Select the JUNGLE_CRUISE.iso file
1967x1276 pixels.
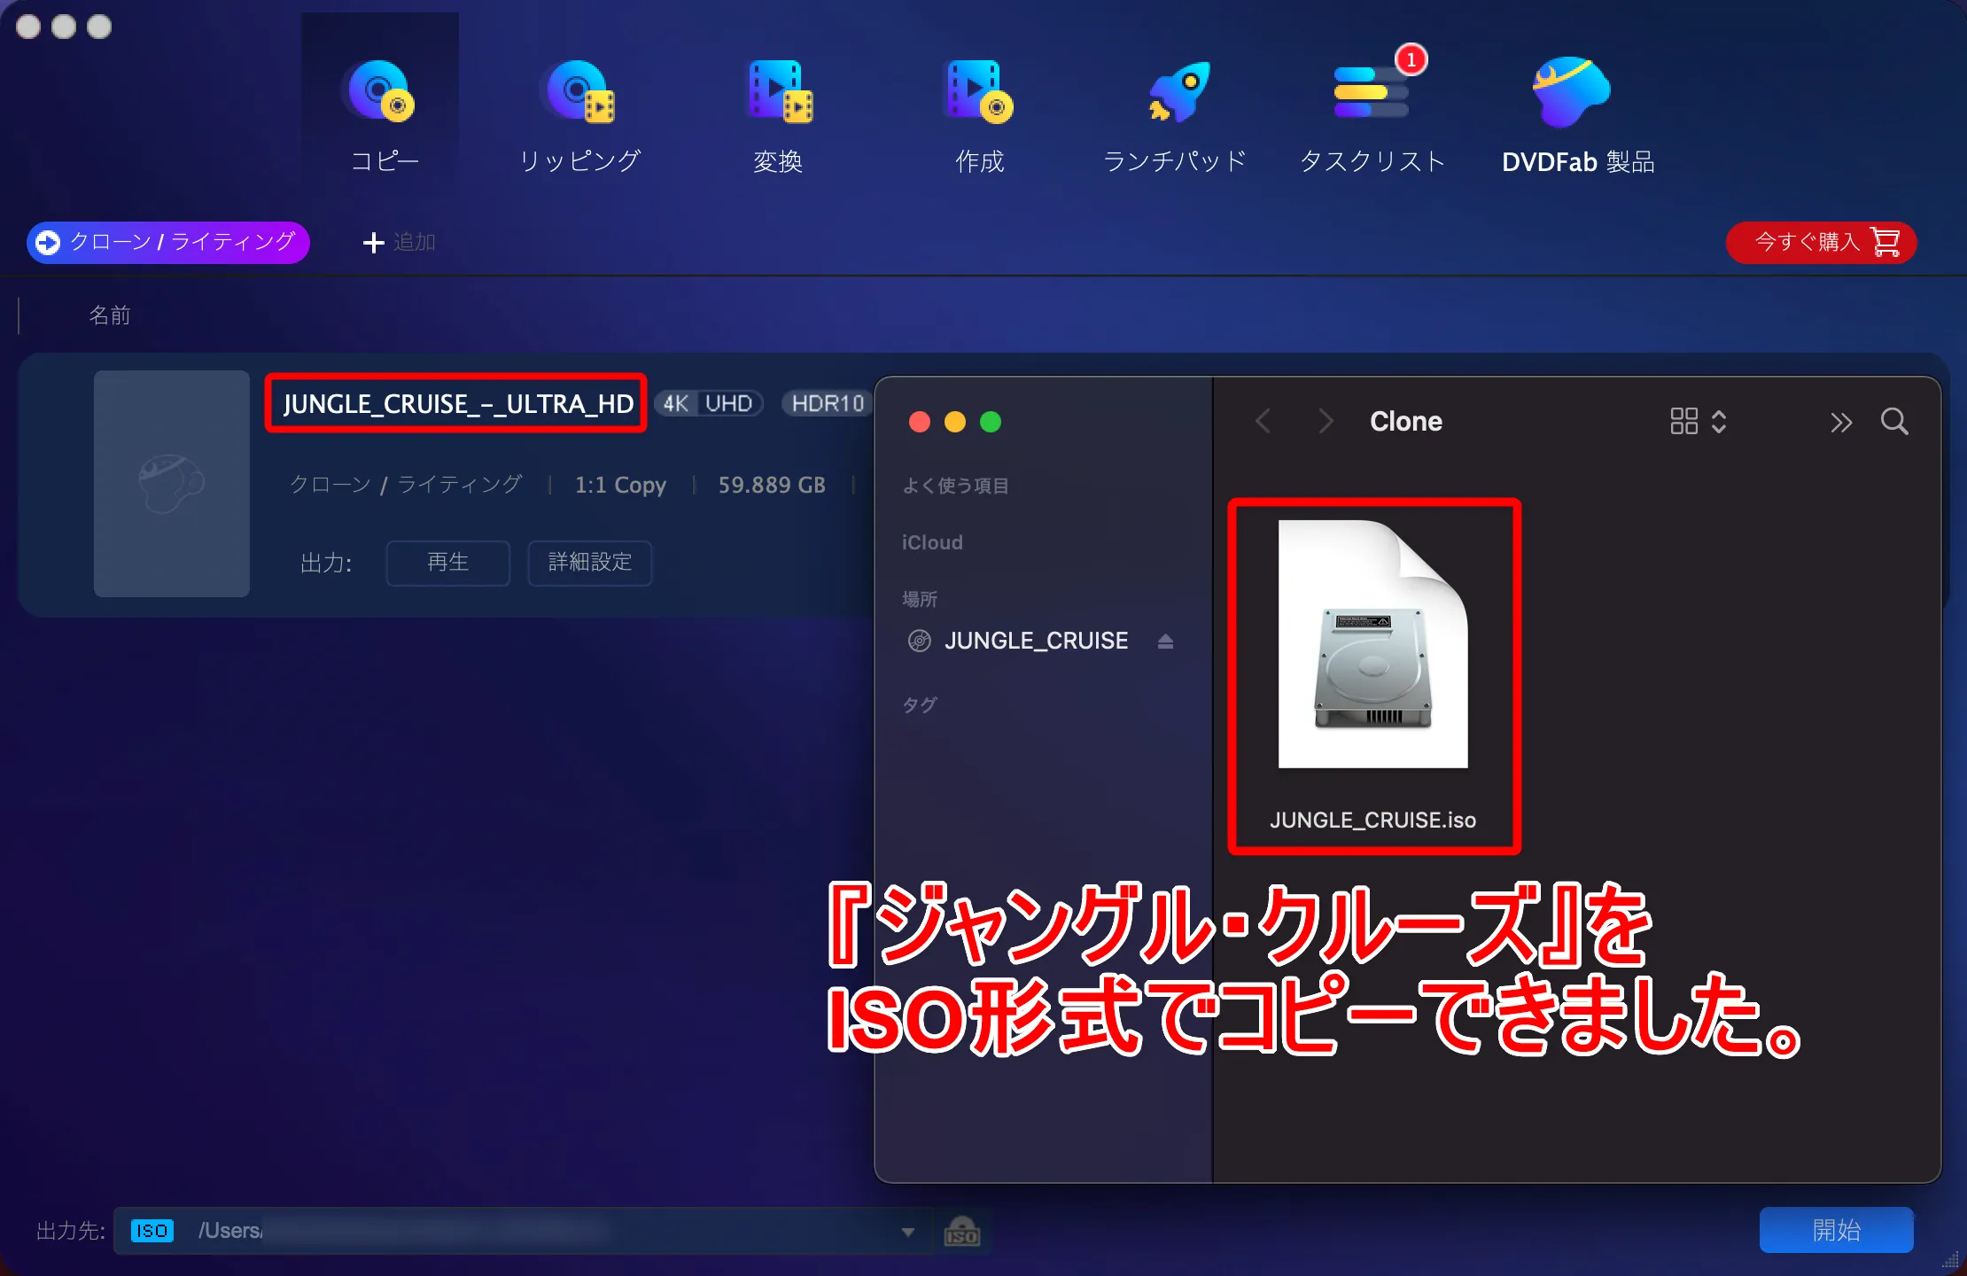pos(1373,676)
